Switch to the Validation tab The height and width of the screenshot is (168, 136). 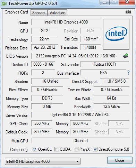pos(57,13)
